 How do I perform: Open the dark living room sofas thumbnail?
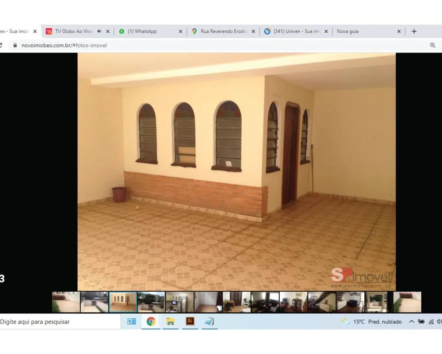coord(265,302)
